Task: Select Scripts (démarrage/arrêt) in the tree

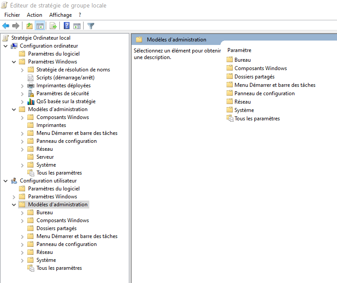Action: (65, 78)
